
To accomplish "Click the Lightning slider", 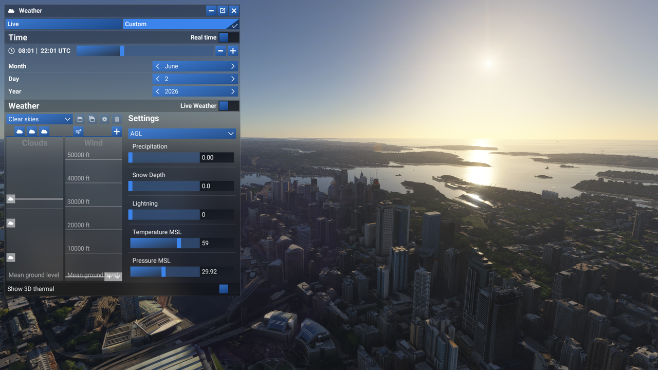I will coord(164,215).
